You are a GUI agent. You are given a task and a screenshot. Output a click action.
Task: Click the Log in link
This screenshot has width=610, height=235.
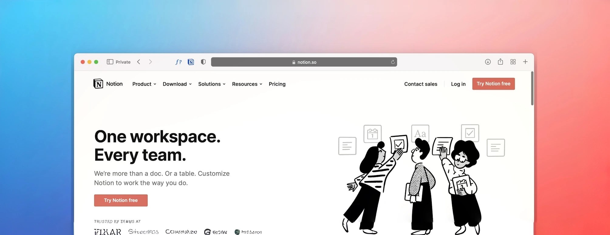pyautogui.click(x=458, y=84)
